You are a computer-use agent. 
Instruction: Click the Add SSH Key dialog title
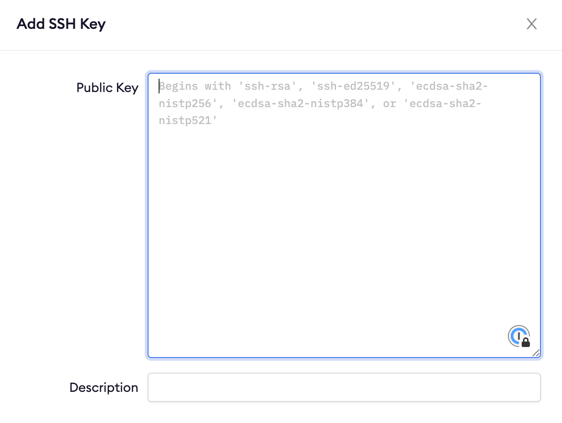(61, 23)
